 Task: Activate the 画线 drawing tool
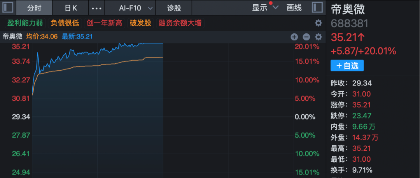pyautogui.click(x=294, y=8)
